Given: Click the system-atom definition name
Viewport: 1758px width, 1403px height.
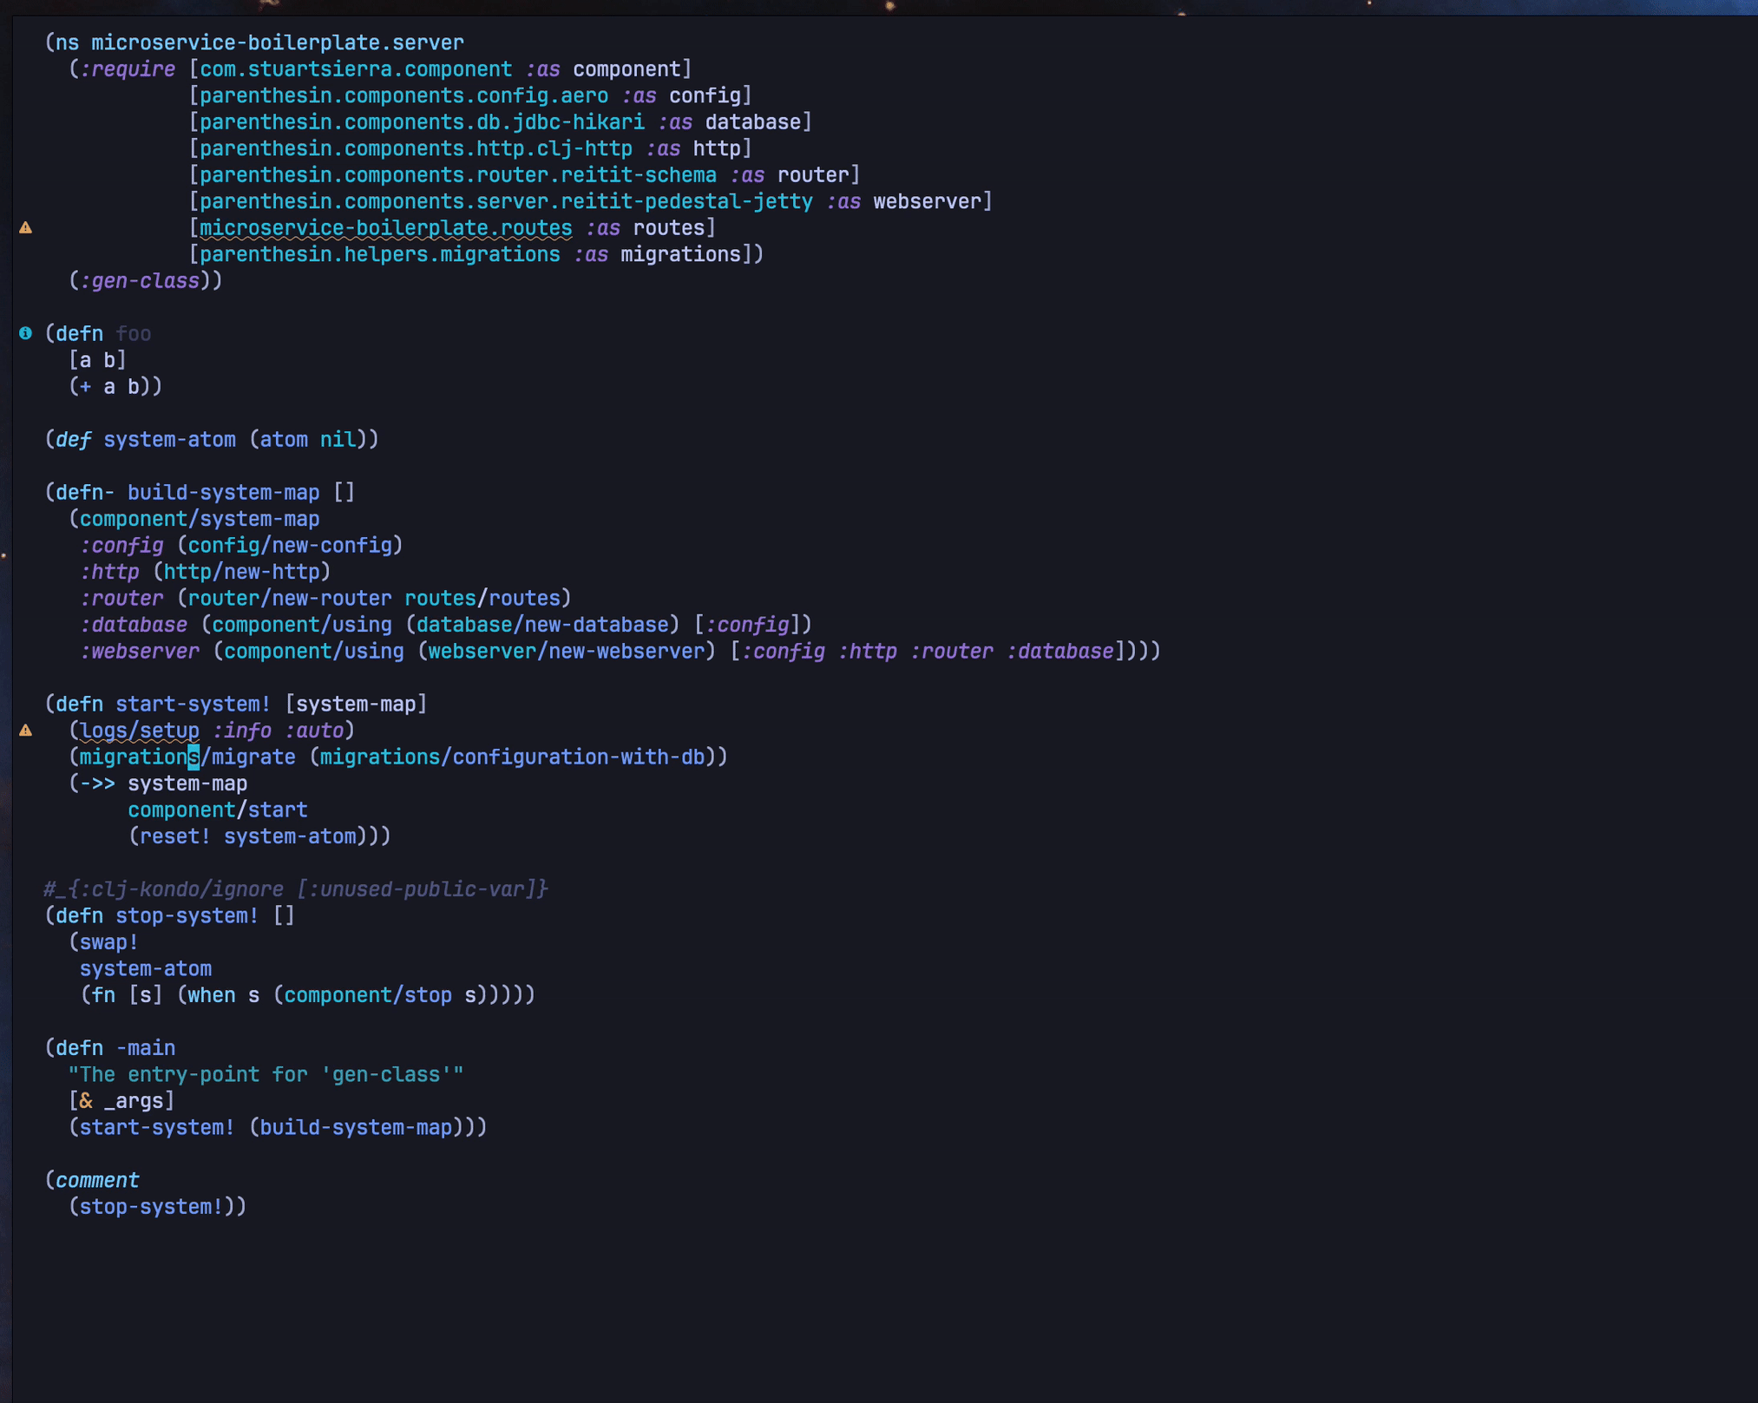Looking at the screenshot, I should coord(169,440).
